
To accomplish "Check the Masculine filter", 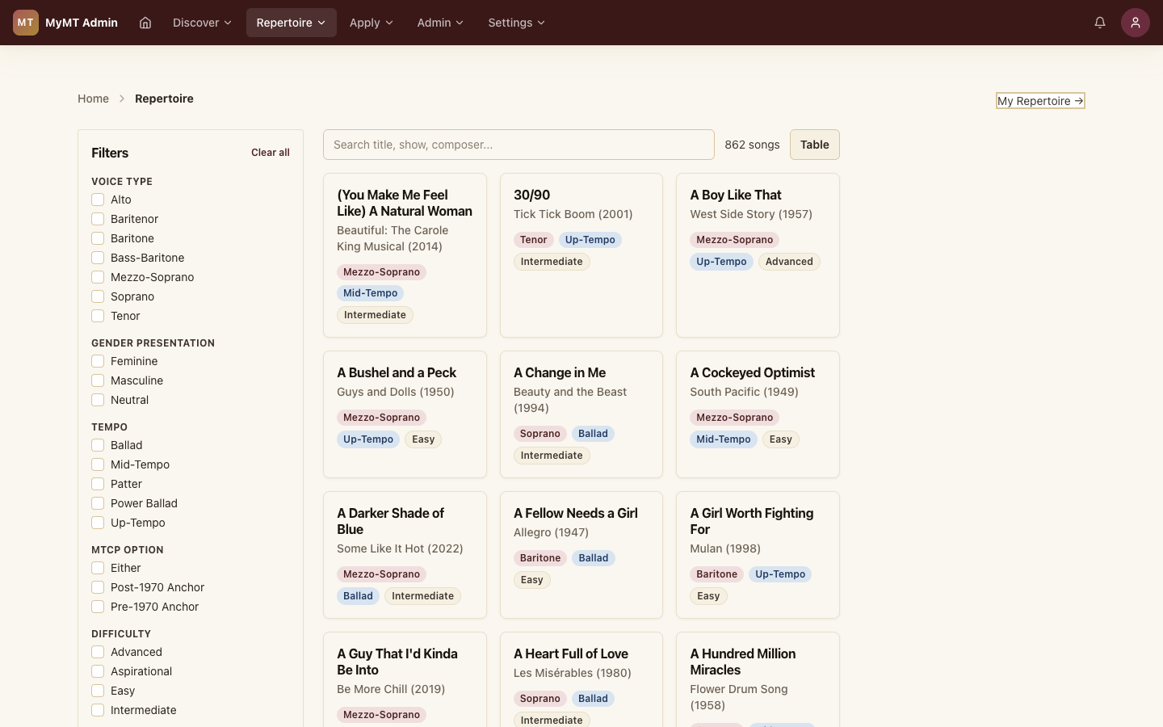I will (98, 380).
